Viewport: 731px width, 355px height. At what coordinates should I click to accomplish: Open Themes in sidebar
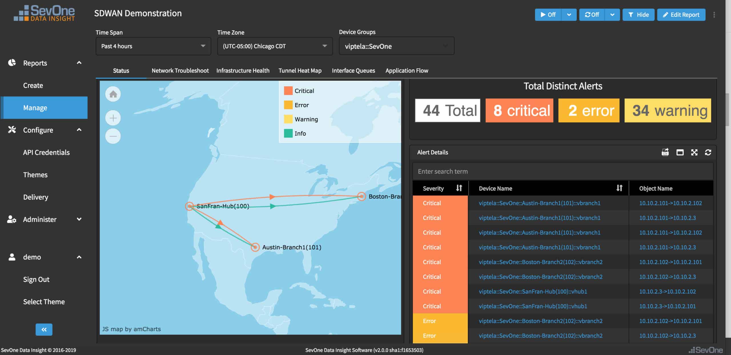point(35,175)
